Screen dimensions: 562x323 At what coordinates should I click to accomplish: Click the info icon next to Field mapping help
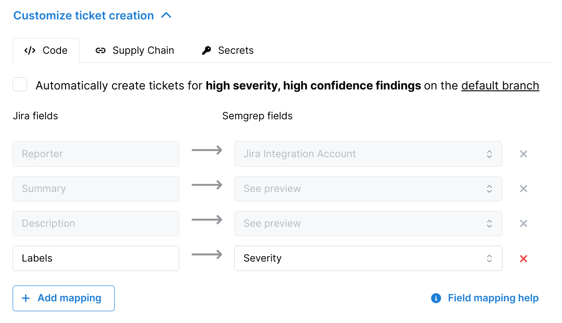[x=435, y=298]
